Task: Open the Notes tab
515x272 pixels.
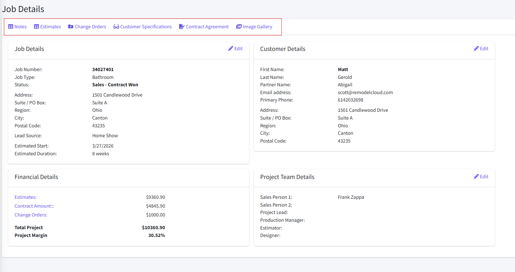Action: click(x=21, y=27)
